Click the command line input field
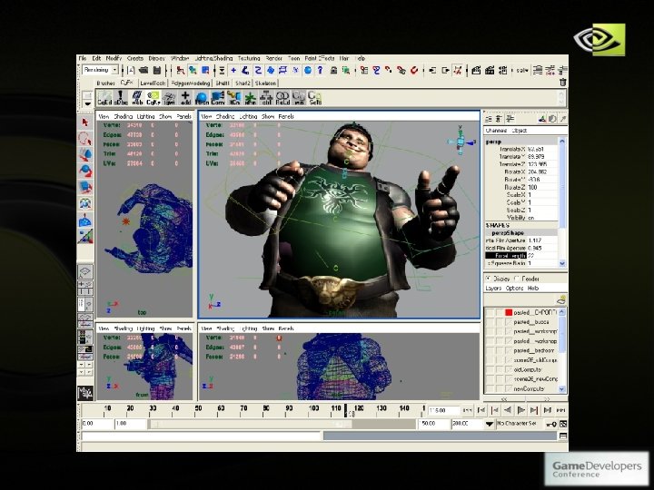654x490 pixels. pos(201,436)
